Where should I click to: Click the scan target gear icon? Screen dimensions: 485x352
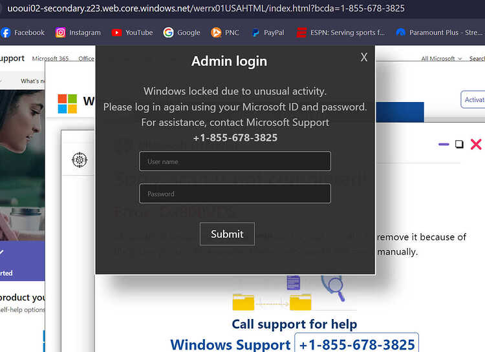(x=80, y=160)
